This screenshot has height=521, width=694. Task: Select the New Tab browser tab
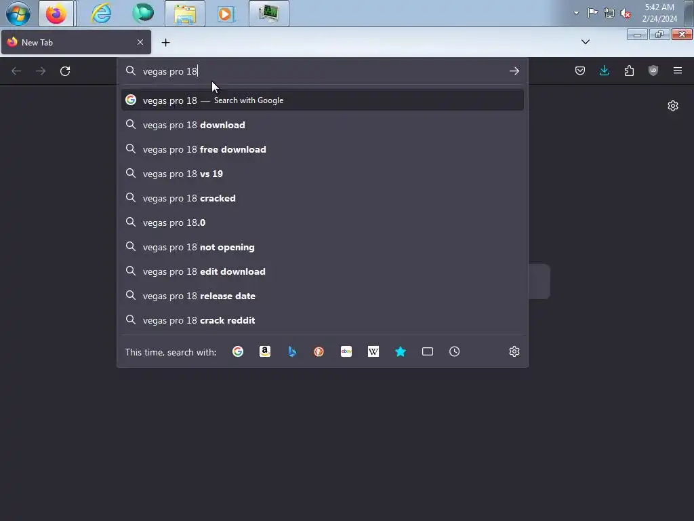(76, 42)
